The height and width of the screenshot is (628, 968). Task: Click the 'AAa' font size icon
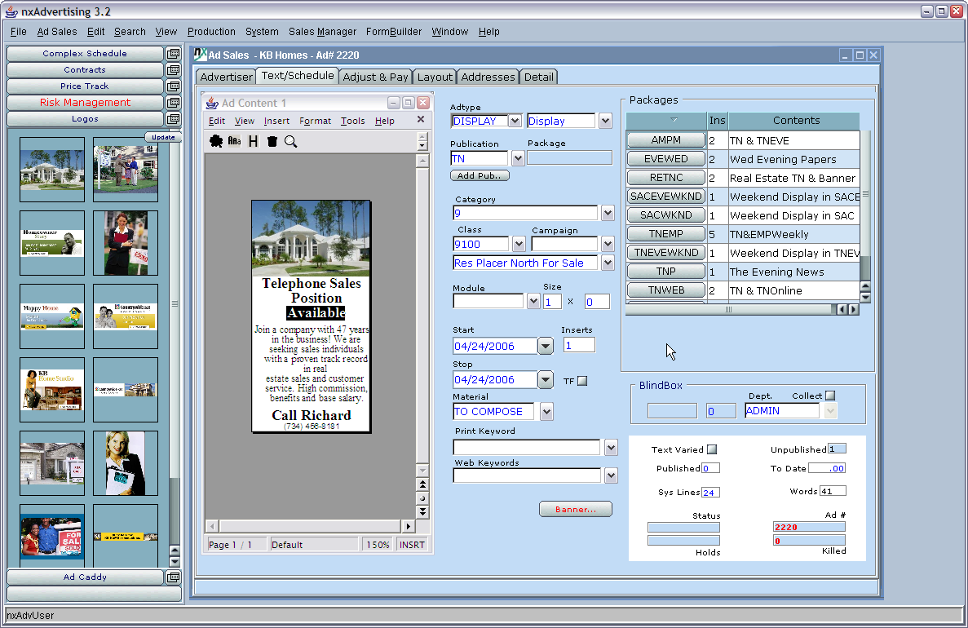(235, 141)
